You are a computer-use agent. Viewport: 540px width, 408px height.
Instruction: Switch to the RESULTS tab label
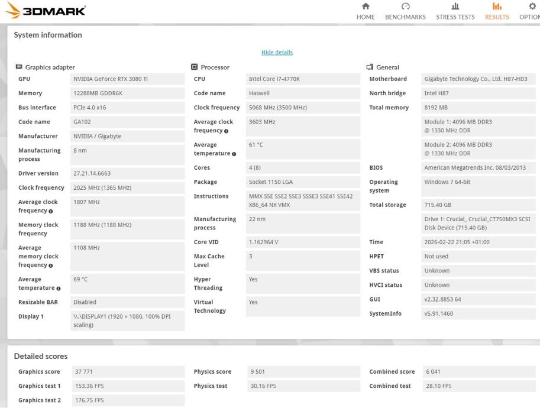[497, 17]
